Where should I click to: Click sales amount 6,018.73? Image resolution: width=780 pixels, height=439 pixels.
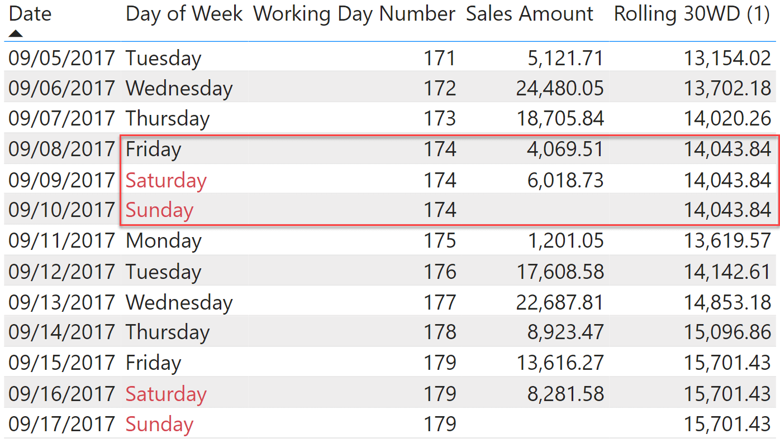(x=565, y=180)
